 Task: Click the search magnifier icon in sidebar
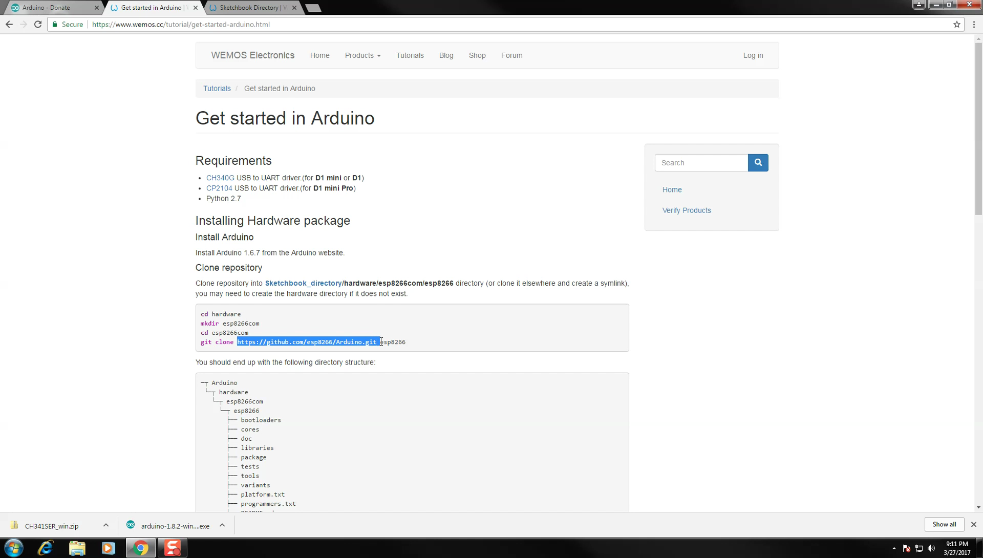(758, 162)
